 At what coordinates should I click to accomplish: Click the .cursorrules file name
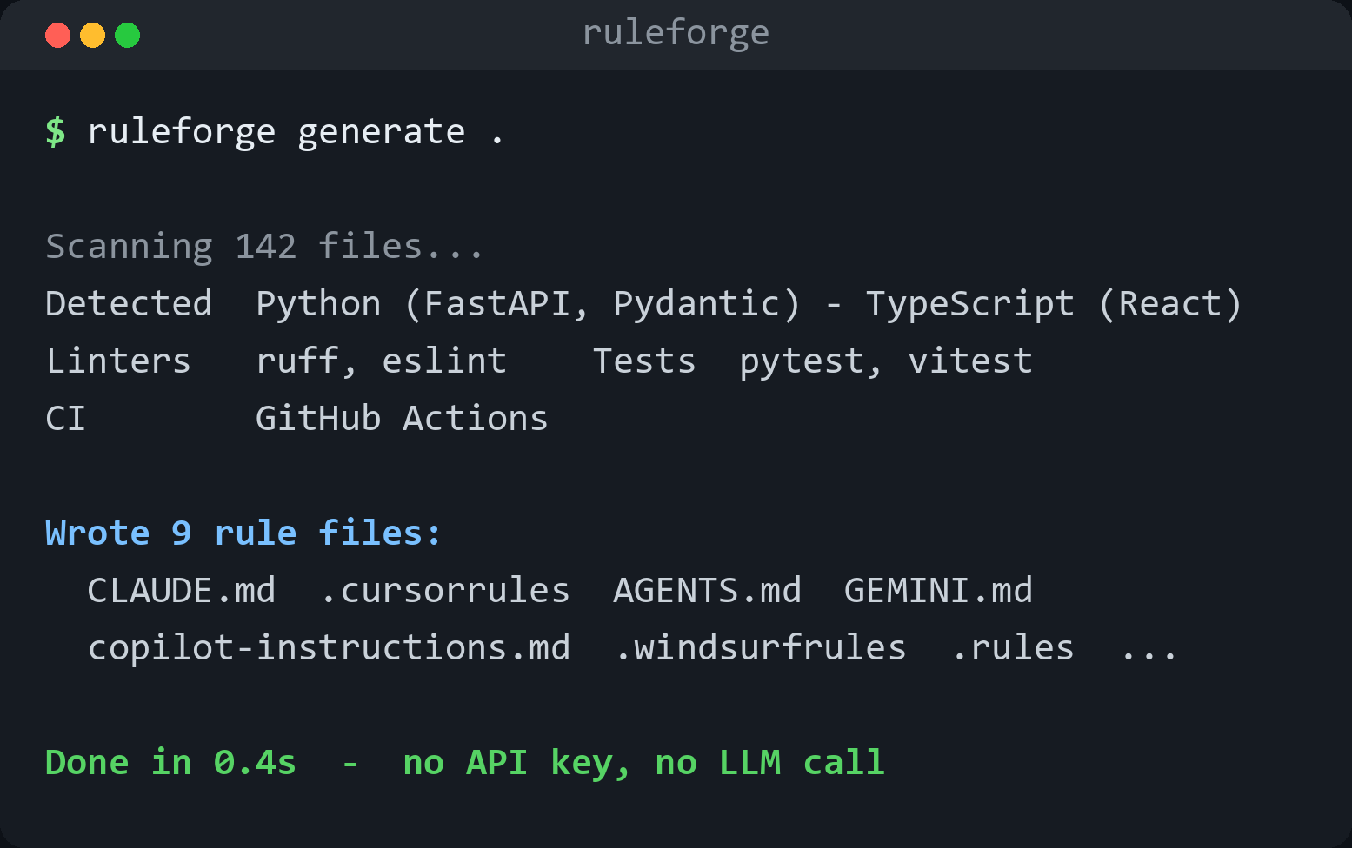coord(446,591)
